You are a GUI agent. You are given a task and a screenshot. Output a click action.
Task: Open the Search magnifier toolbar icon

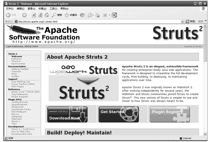point(54,15)
